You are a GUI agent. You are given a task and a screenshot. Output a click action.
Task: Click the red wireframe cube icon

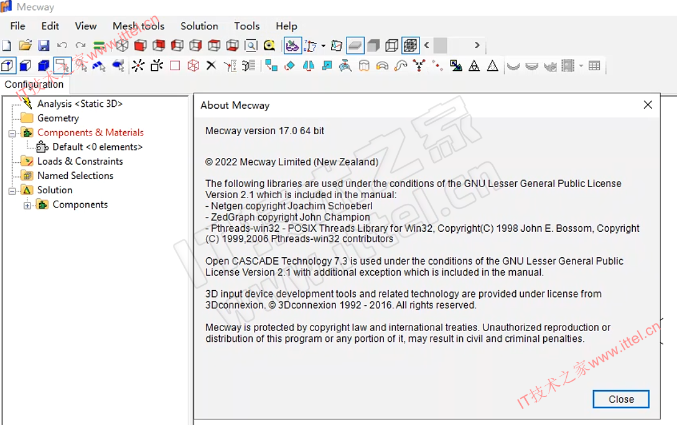pyautogui.click(x=194, y=65)
